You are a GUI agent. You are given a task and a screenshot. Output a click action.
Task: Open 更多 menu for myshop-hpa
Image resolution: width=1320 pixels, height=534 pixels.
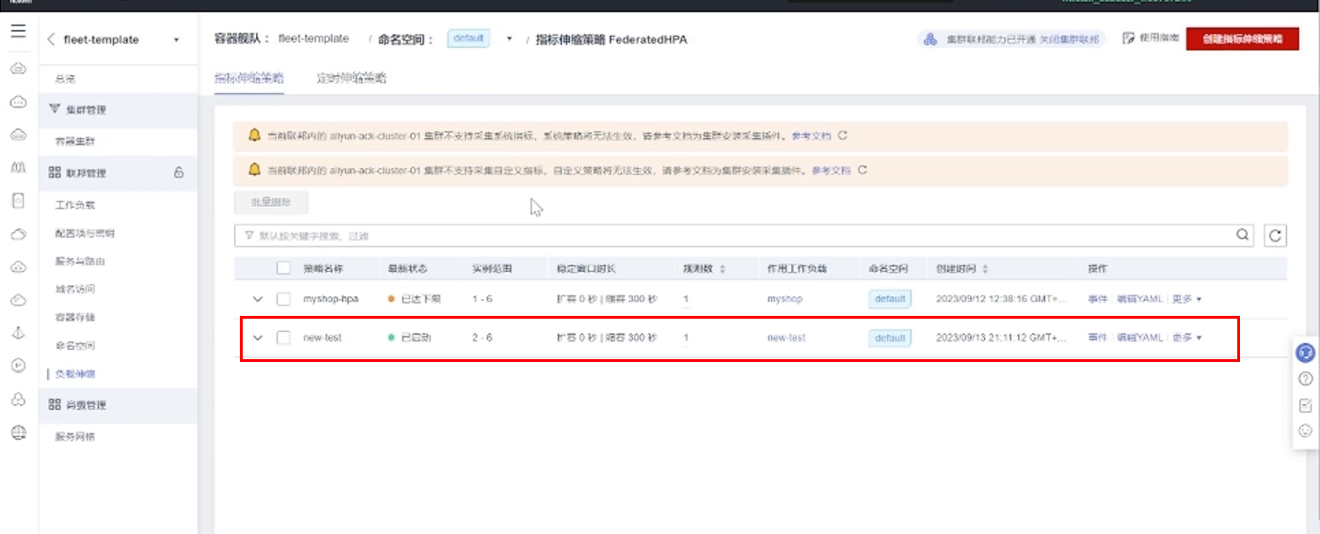pyautogui.click(x=1186, y=299)
